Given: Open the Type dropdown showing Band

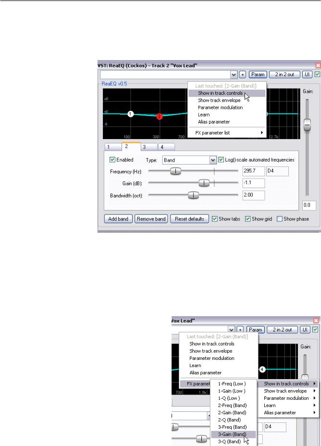Looking at the screenshot, I should [189, 160].
